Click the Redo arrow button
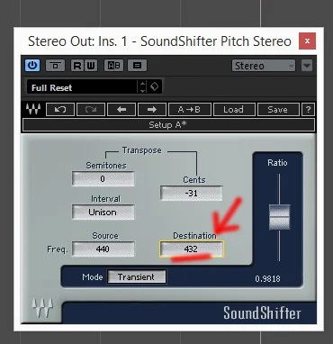 (91, 110)
